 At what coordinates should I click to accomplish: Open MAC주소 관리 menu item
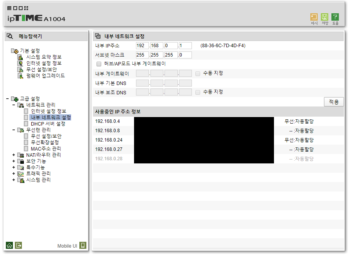tap(46, 149)
